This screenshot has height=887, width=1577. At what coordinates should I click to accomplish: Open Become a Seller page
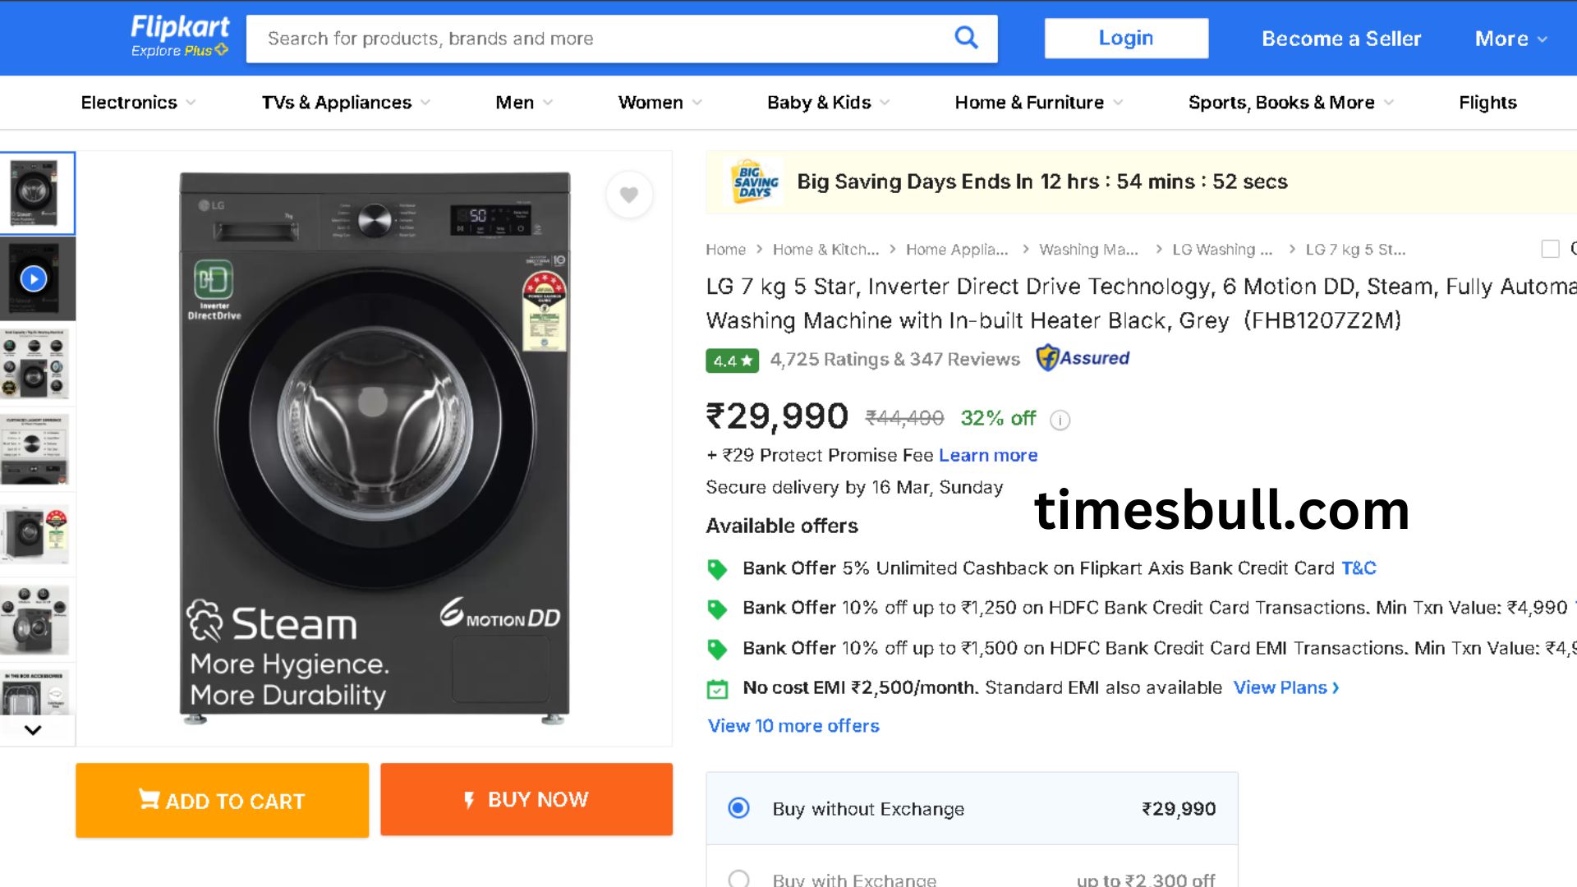(1341, 39)
